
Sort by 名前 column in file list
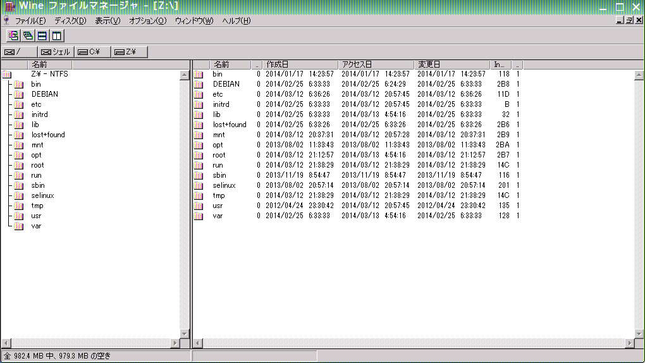tap(230, 65)
